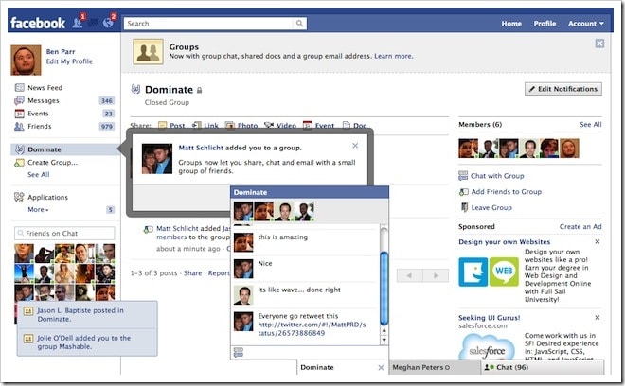Click the chat window scrollbar thumb
This screenshot has width=625, height=386.
[384, 289]
